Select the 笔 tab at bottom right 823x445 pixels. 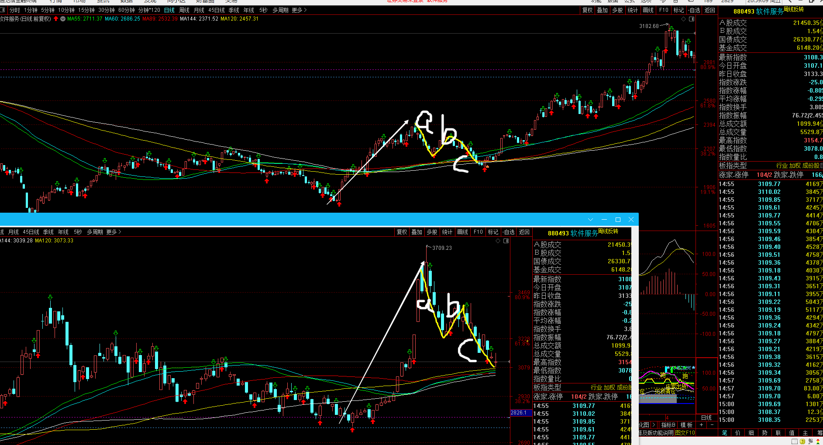pyautogui.click(x=725, y=433)
